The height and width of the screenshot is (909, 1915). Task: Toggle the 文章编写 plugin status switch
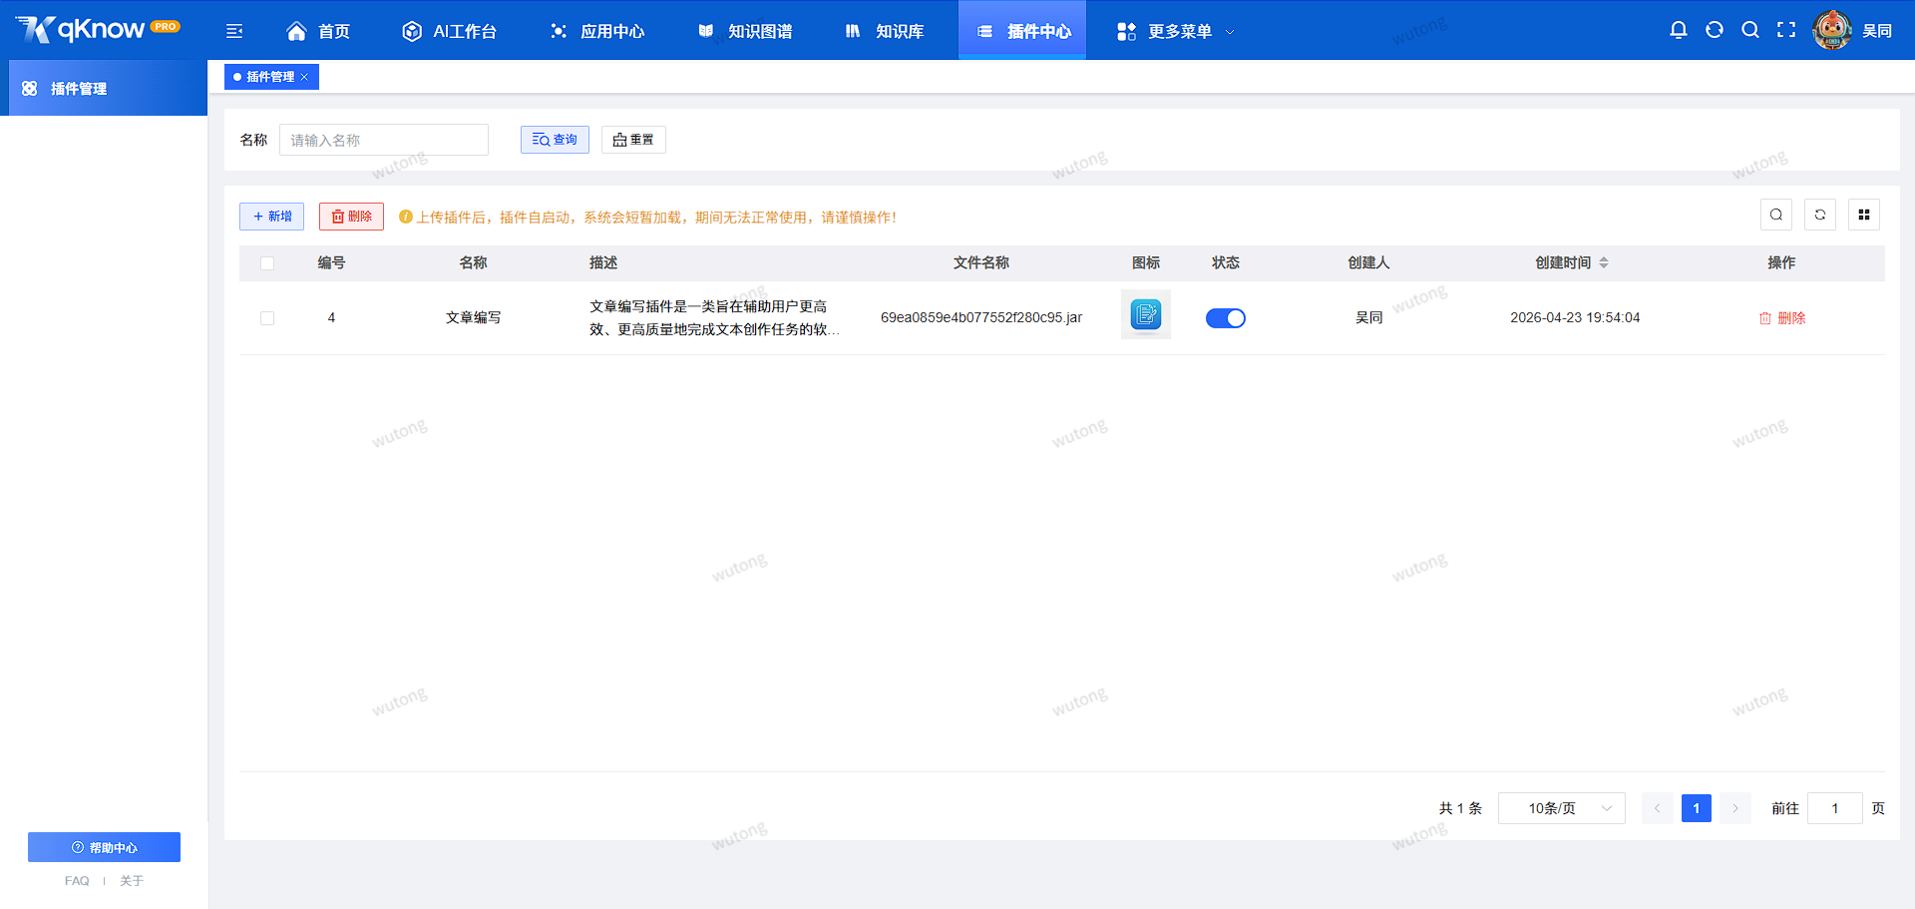click(x=1226, y=318)
